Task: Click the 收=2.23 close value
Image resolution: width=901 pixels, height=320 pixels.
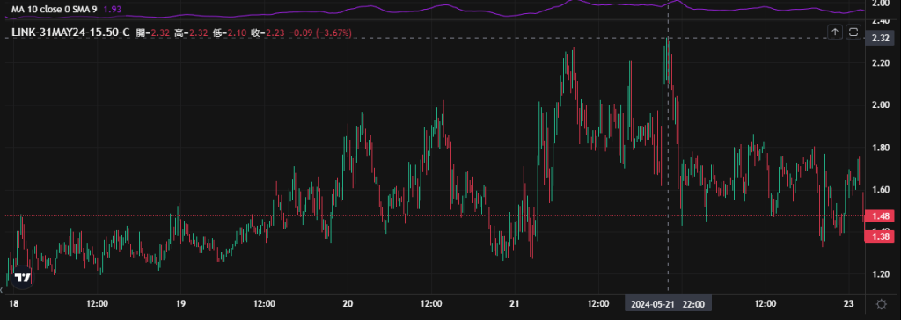Action: point(267,33)
